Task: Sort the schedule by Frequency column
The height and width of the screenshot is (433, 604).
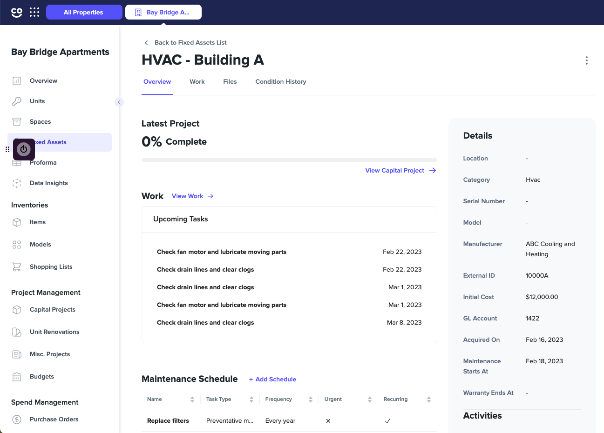Action: click(310, 400)
